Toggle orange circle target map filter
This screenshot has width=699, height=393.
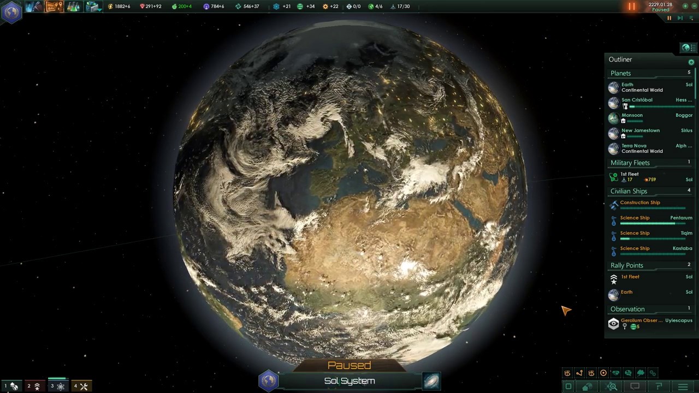click(603, 373)
